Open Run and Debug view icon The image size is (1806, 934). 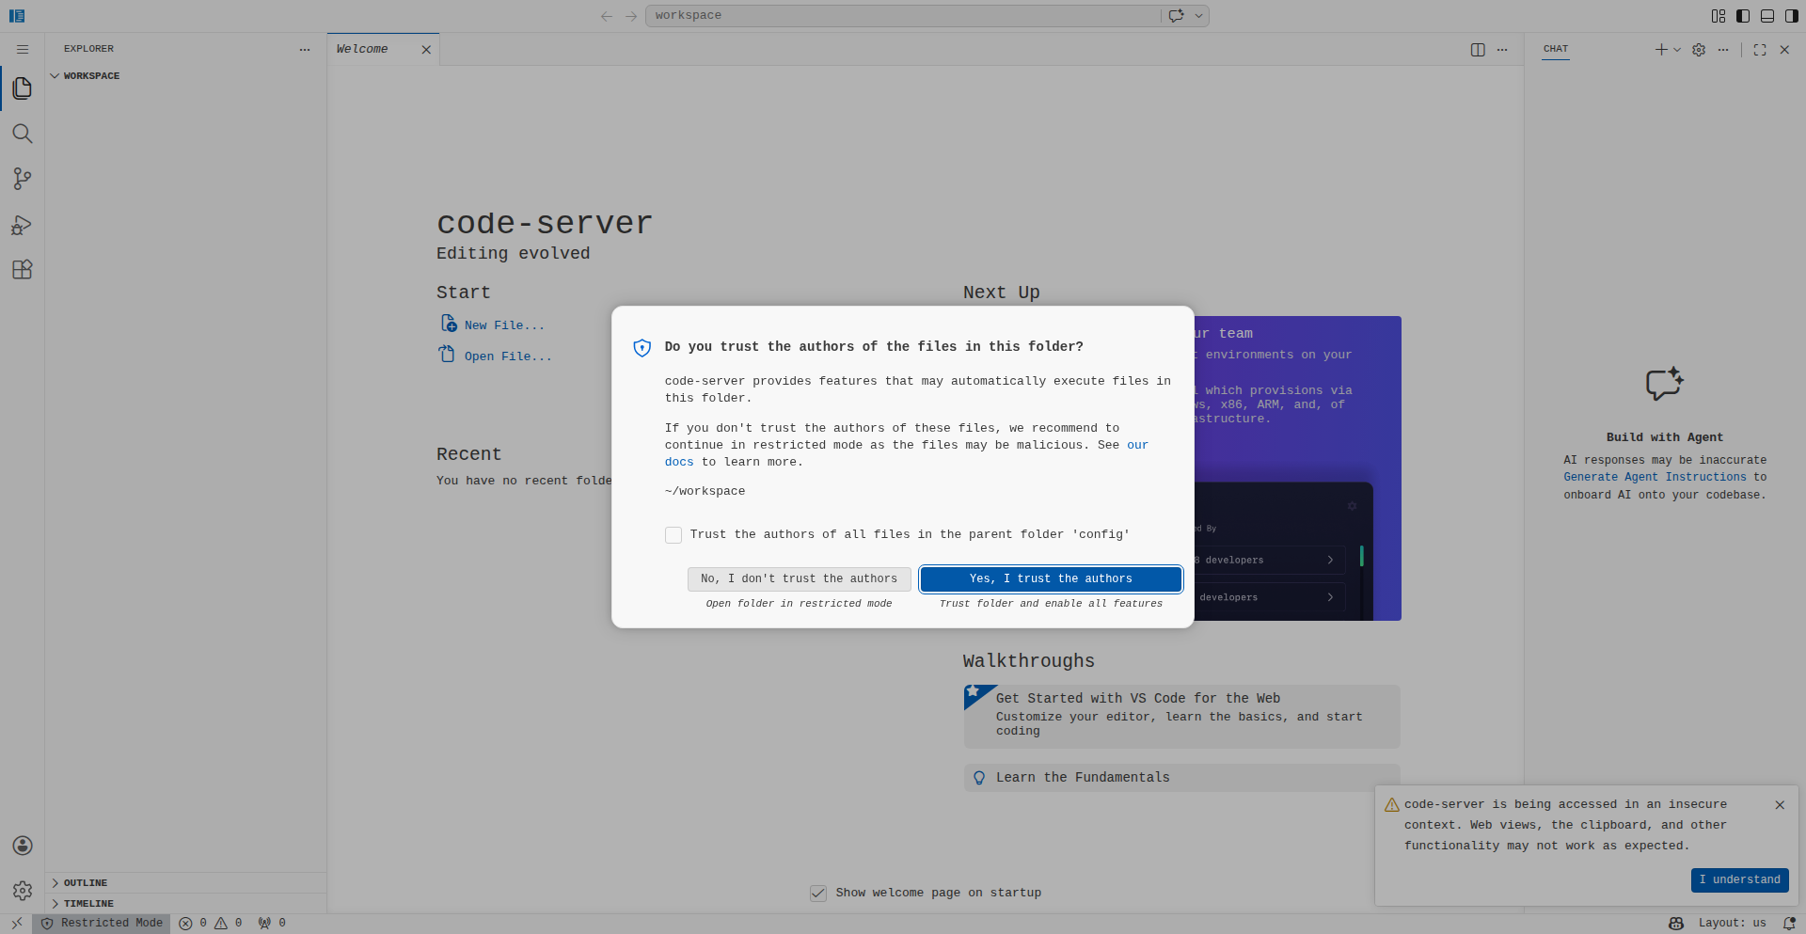click(x=23, y=225)
